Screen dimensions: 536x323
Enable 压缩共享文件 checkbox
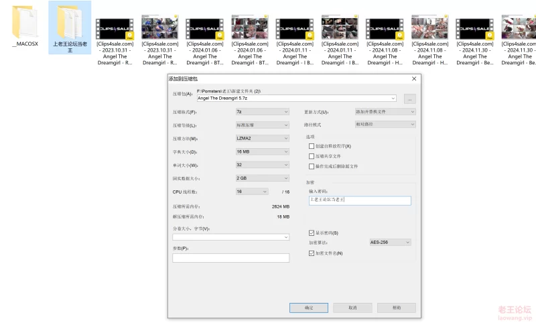312,156
